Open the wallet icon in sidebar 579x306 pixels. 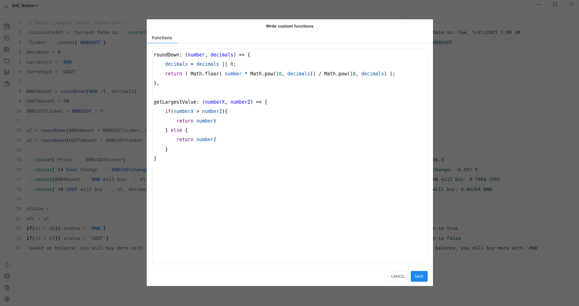[x=6, y=84]
